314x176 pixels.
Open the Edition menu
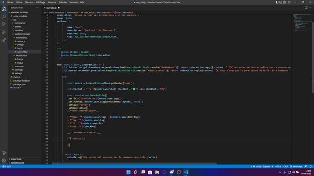(x=19, y=2)
